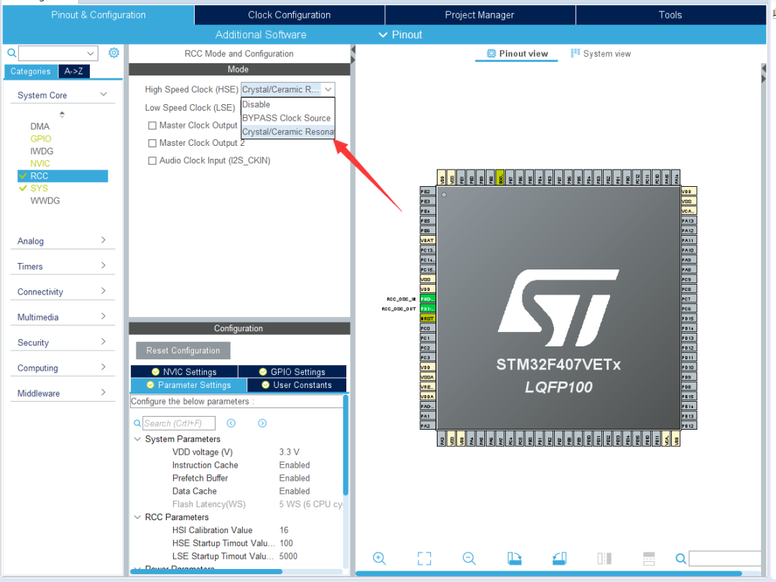Image resolution: width=776 pixels, height=582 pixels.
Task: Expand the Analog category
Action: click(x=103, y=240)
